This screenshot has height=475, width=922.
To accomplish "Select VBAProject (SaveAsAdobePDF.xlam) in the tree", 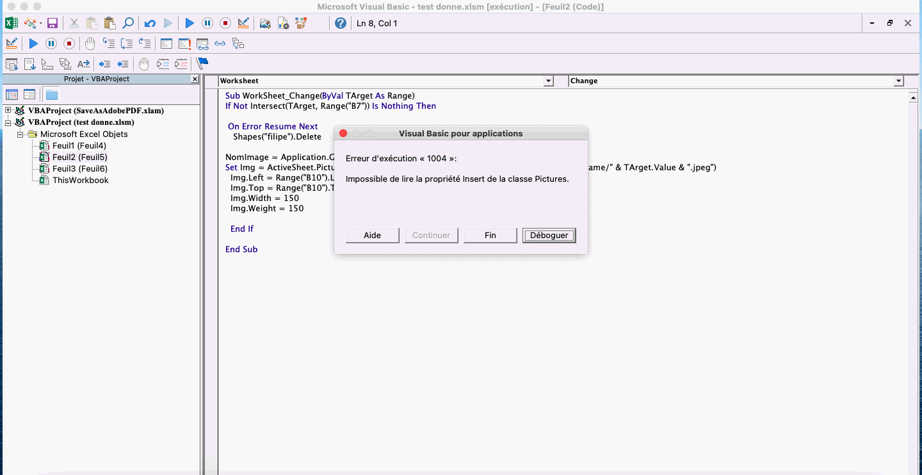I will pyautogui.click(x=96, y=111).
